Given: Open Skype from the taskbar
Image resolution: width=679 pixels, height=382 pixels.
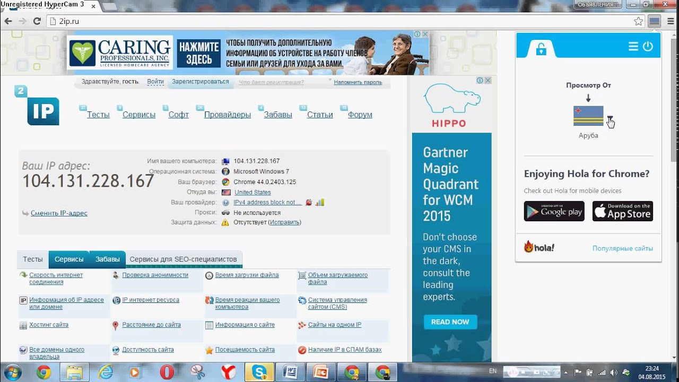Looking at the screenshot, I should tap(259, 372).
